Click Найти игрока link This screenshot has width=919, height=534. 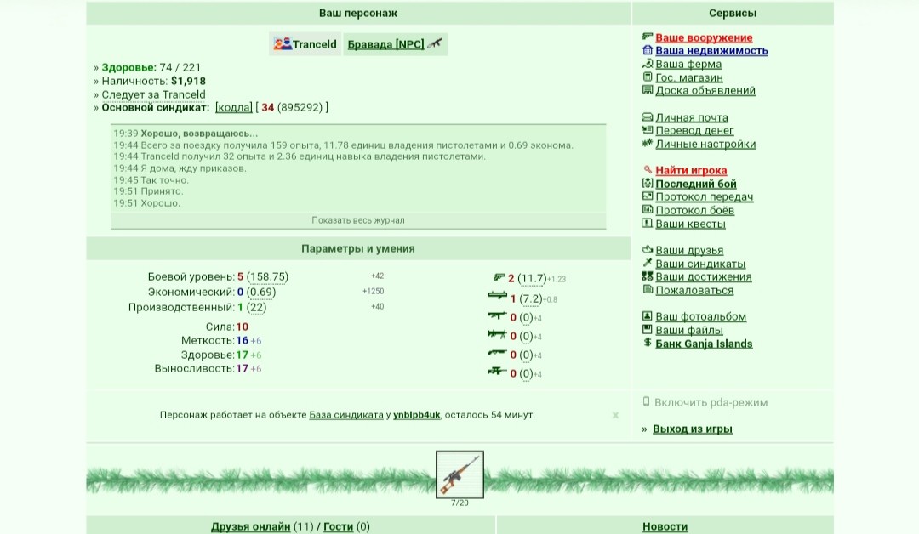click(691, 170)
